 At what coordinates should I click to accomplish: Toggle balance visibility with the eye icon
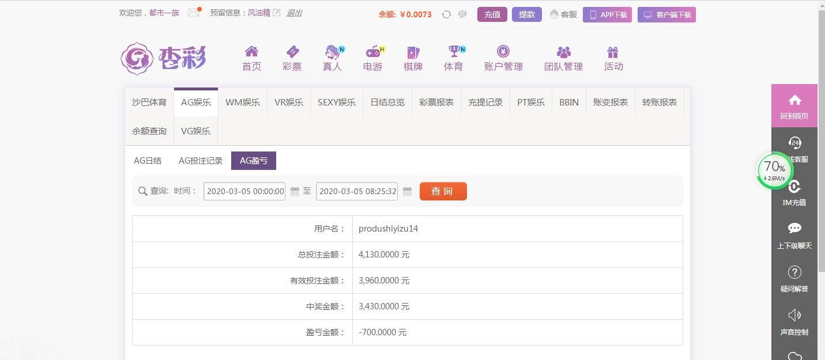[x=462, y=14]
